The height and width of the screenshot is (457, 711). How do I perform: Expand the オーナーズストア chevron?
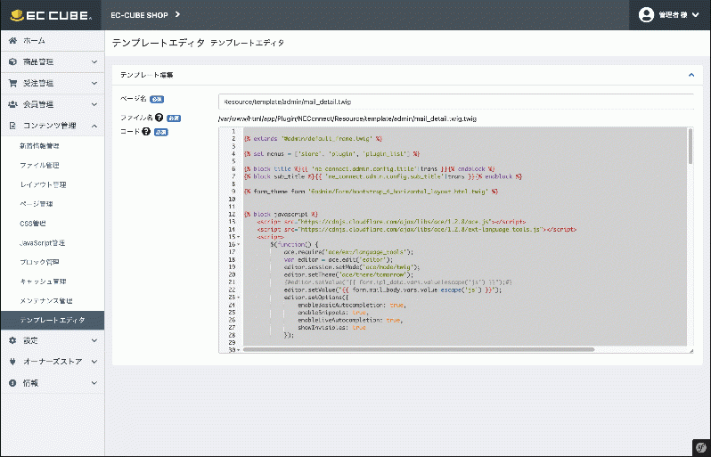pyautogui.click(x=94, y=362)
